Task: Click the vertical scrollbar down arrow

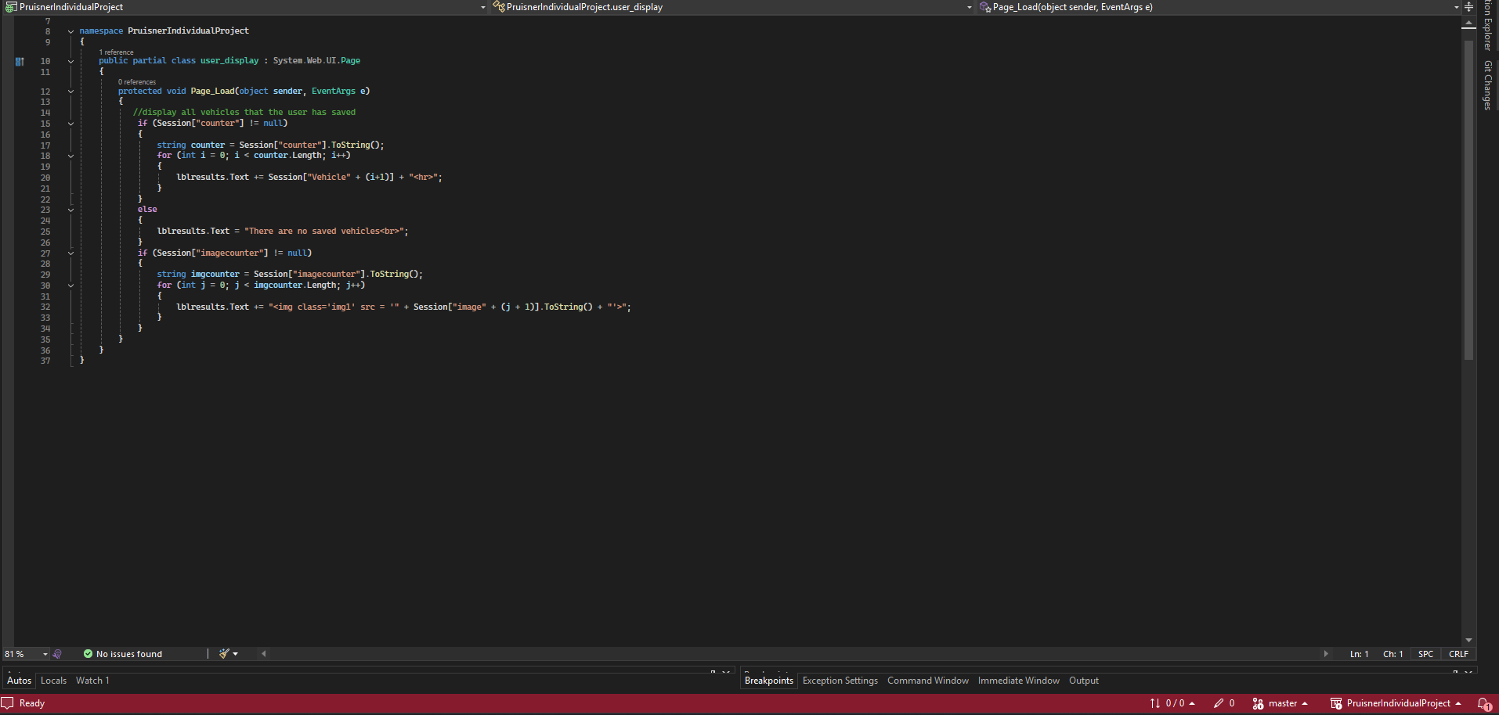Action: click(x=1469, y=641)
